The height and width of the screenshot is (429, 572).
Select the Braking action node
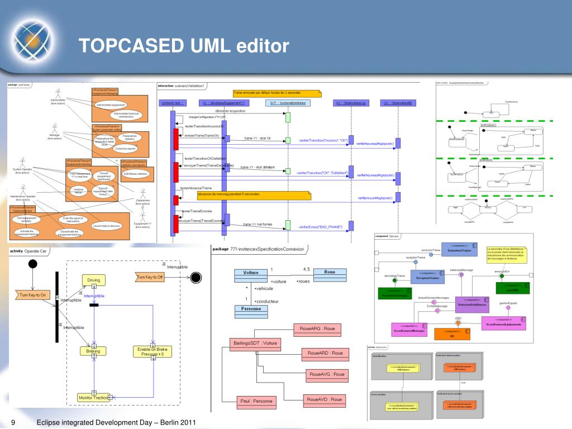click(93, 351)
